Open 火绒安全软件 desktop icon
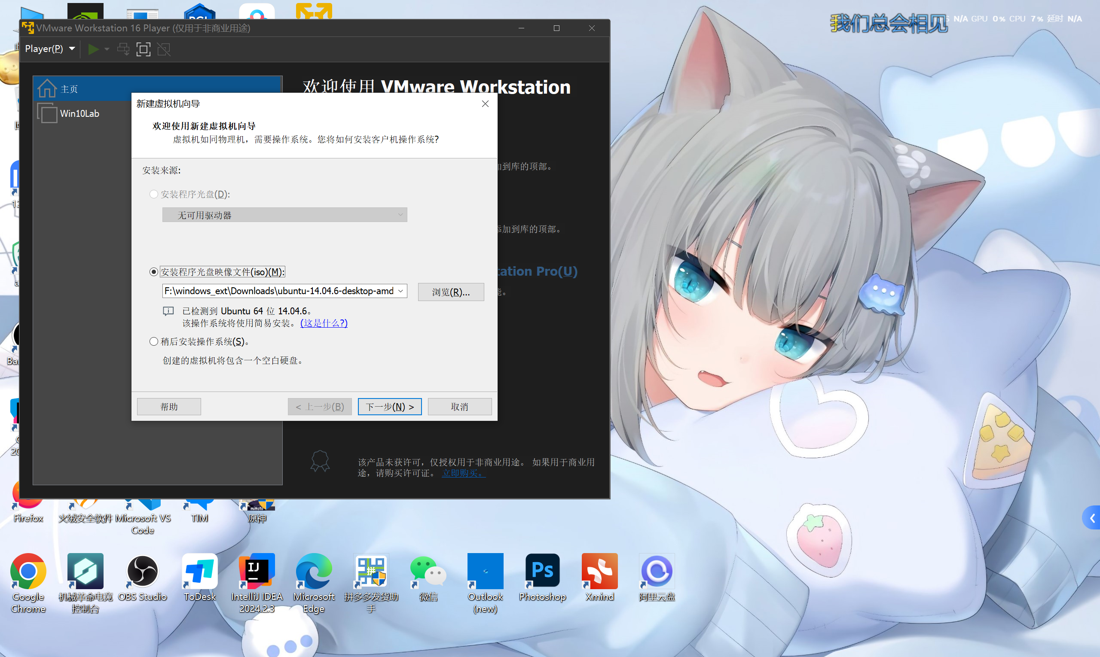 tap(86, 511)
